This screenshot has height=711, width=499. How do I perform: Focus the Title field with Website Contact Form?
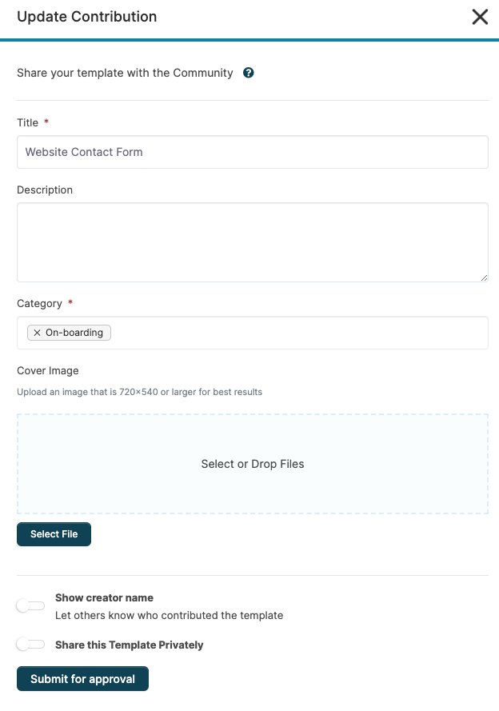tap(253, 152)
